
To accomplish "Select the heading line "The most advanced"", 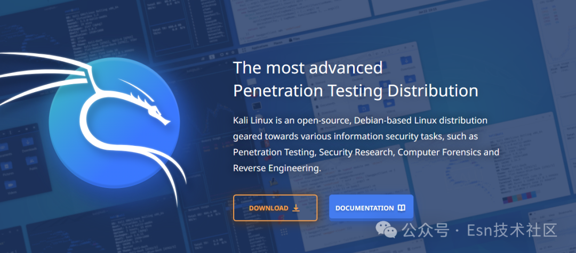I will point(308,68).
